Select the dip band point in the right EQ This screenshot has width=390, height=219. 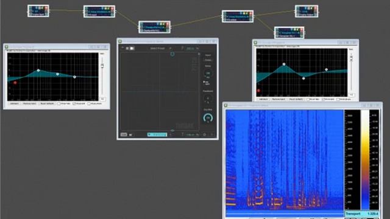(x=303, y=78)
